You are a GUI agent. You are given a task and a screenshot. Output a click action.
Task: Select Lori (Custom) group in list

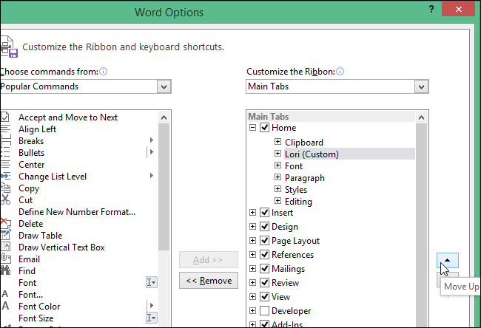point(312,154)
